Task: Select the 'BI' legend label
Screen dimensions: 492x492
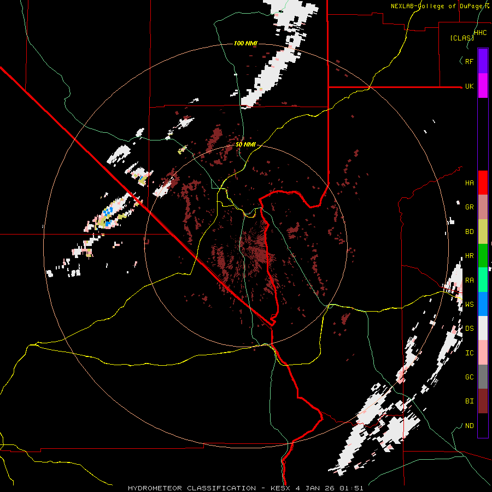Action: click(469, 401)
